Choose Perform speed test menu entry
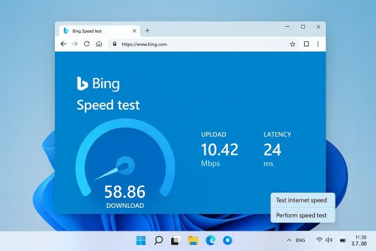The image size is (376, 251). pos(303,215)
